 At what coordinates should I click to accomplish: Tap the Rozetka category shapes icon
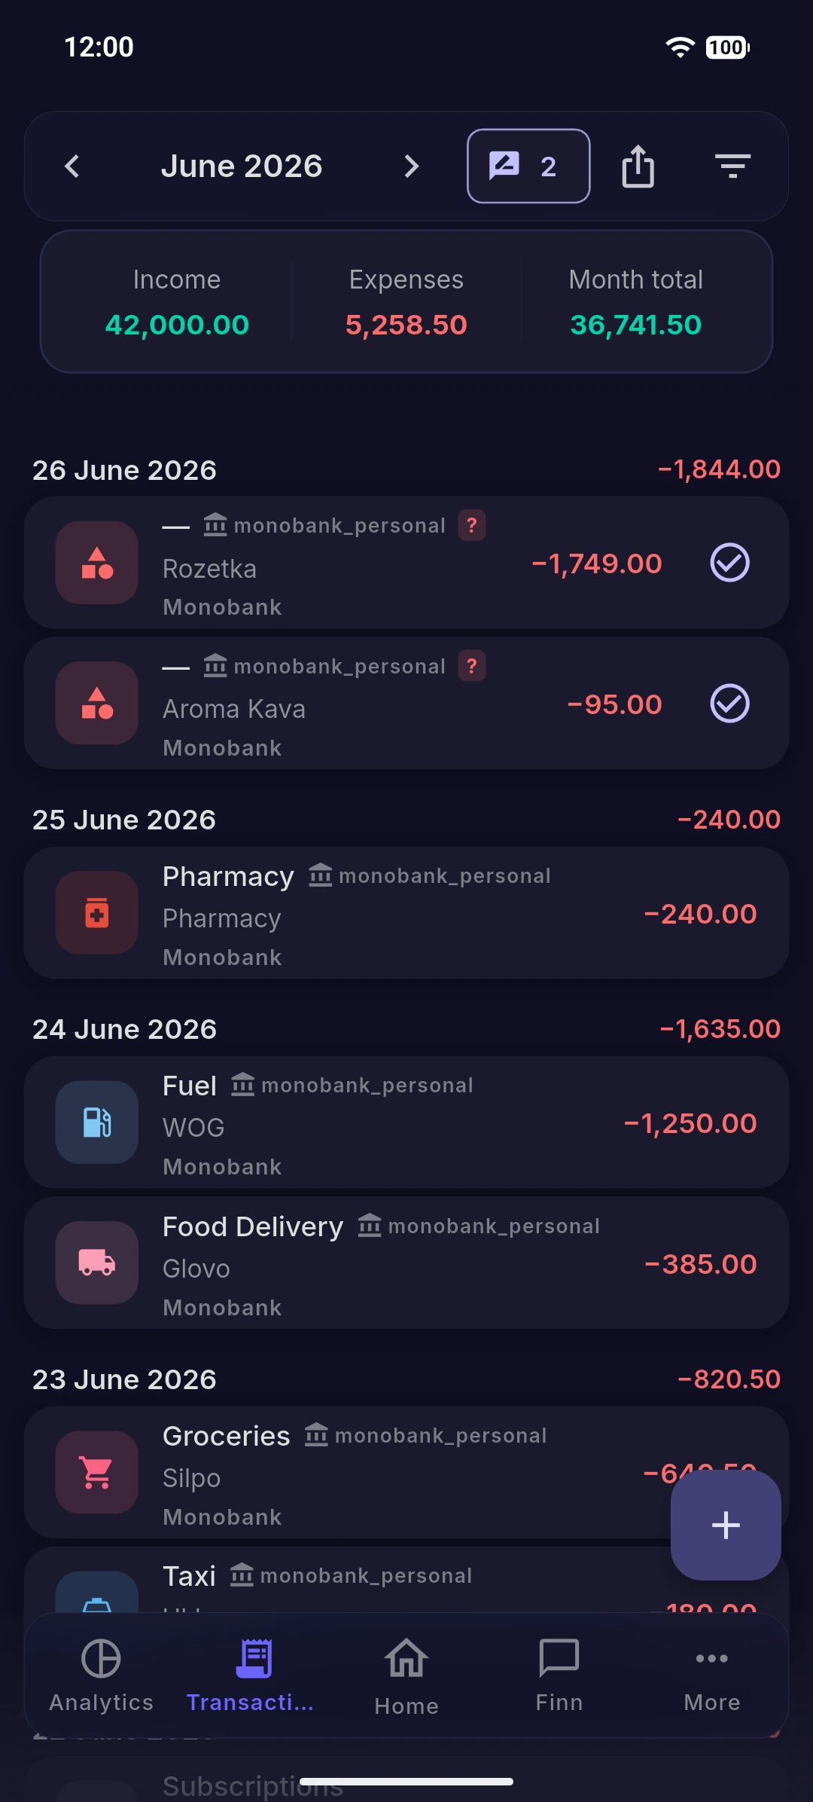click(97, 563)
